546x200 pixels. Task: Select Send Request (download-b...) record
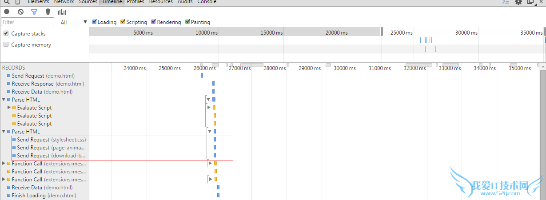coord(44,156)
